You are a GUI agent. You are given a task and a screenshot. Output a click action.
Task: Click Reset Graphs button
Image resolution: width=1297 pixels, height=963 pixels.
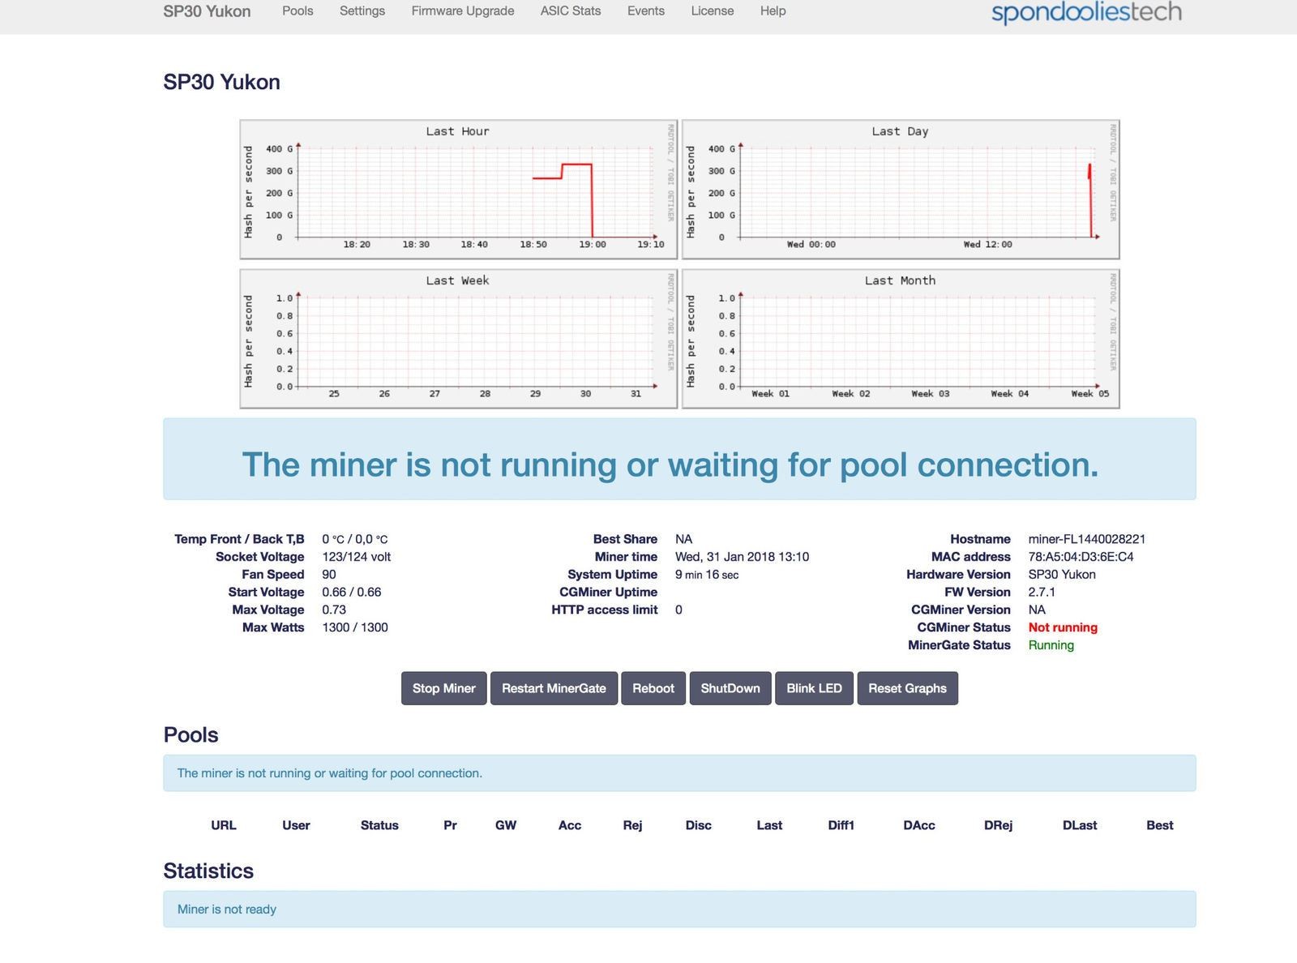(x=907, y=688)
